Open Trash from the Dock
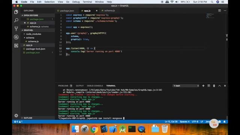 [x=165, y=129]
